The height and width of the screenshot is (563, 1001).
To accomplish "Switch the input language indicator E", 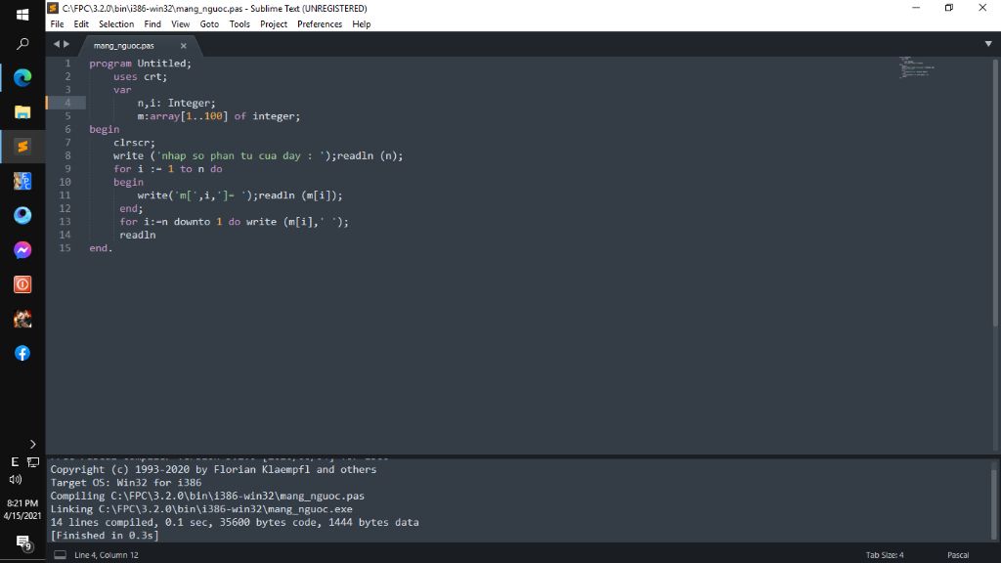I will (x=14, y=461).
